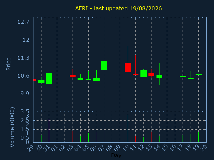Viewport: 214px width, 160px height.
Task: Click the Price axis title
Action: (8, 64)
